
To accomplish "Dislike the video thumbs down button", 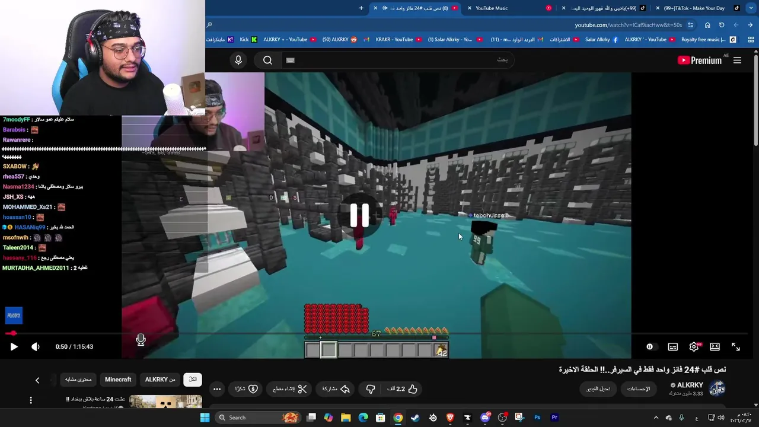I will [x=371, y=389].
